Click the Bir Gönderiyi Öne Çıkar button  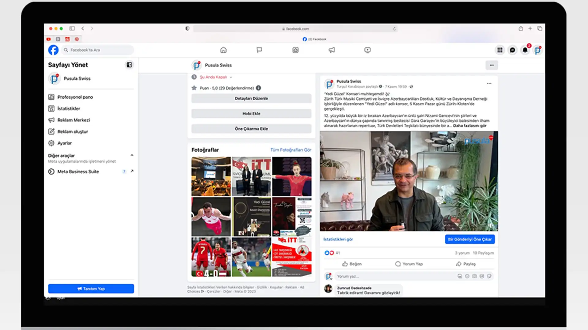point(469,239)
